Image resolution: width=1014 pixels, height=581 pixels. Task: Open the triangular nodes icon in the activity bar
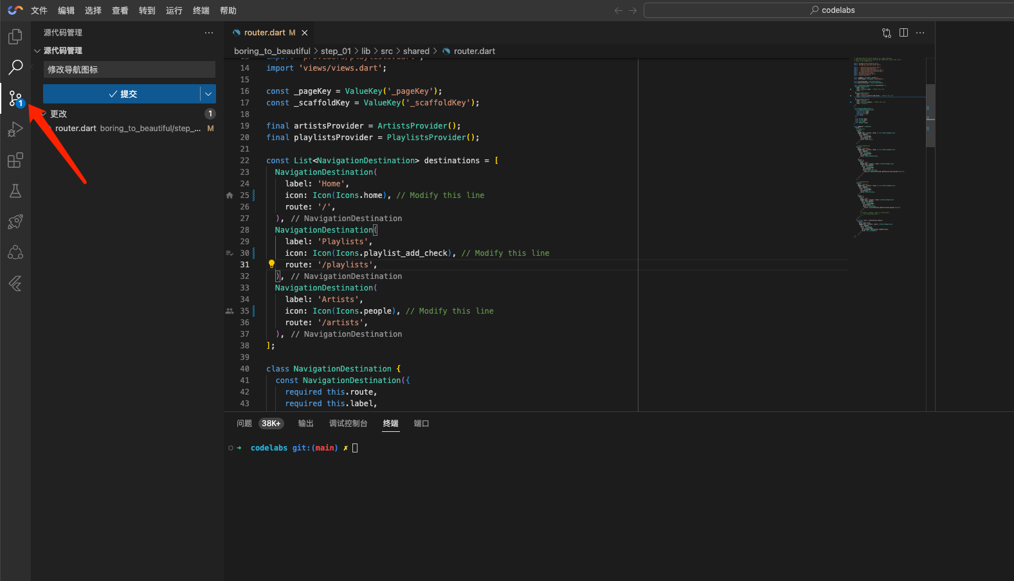(x=15, y=253)
